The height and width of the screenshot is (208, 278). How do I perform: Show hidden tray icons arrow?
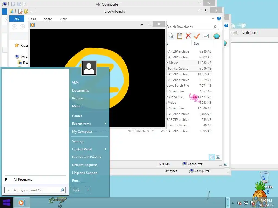click(x=233, y=203)
